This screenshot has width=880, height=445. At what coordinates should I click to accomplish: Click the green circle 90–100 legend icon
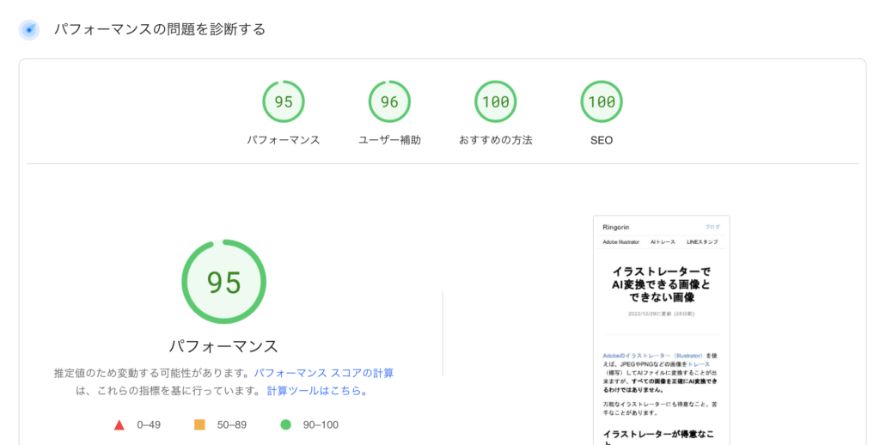[285, 424]
